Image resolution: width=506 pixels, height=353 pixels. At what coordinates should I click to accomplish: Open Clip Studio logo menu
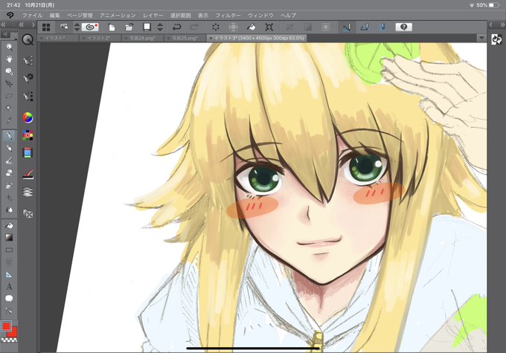click(x=10, y=15)
